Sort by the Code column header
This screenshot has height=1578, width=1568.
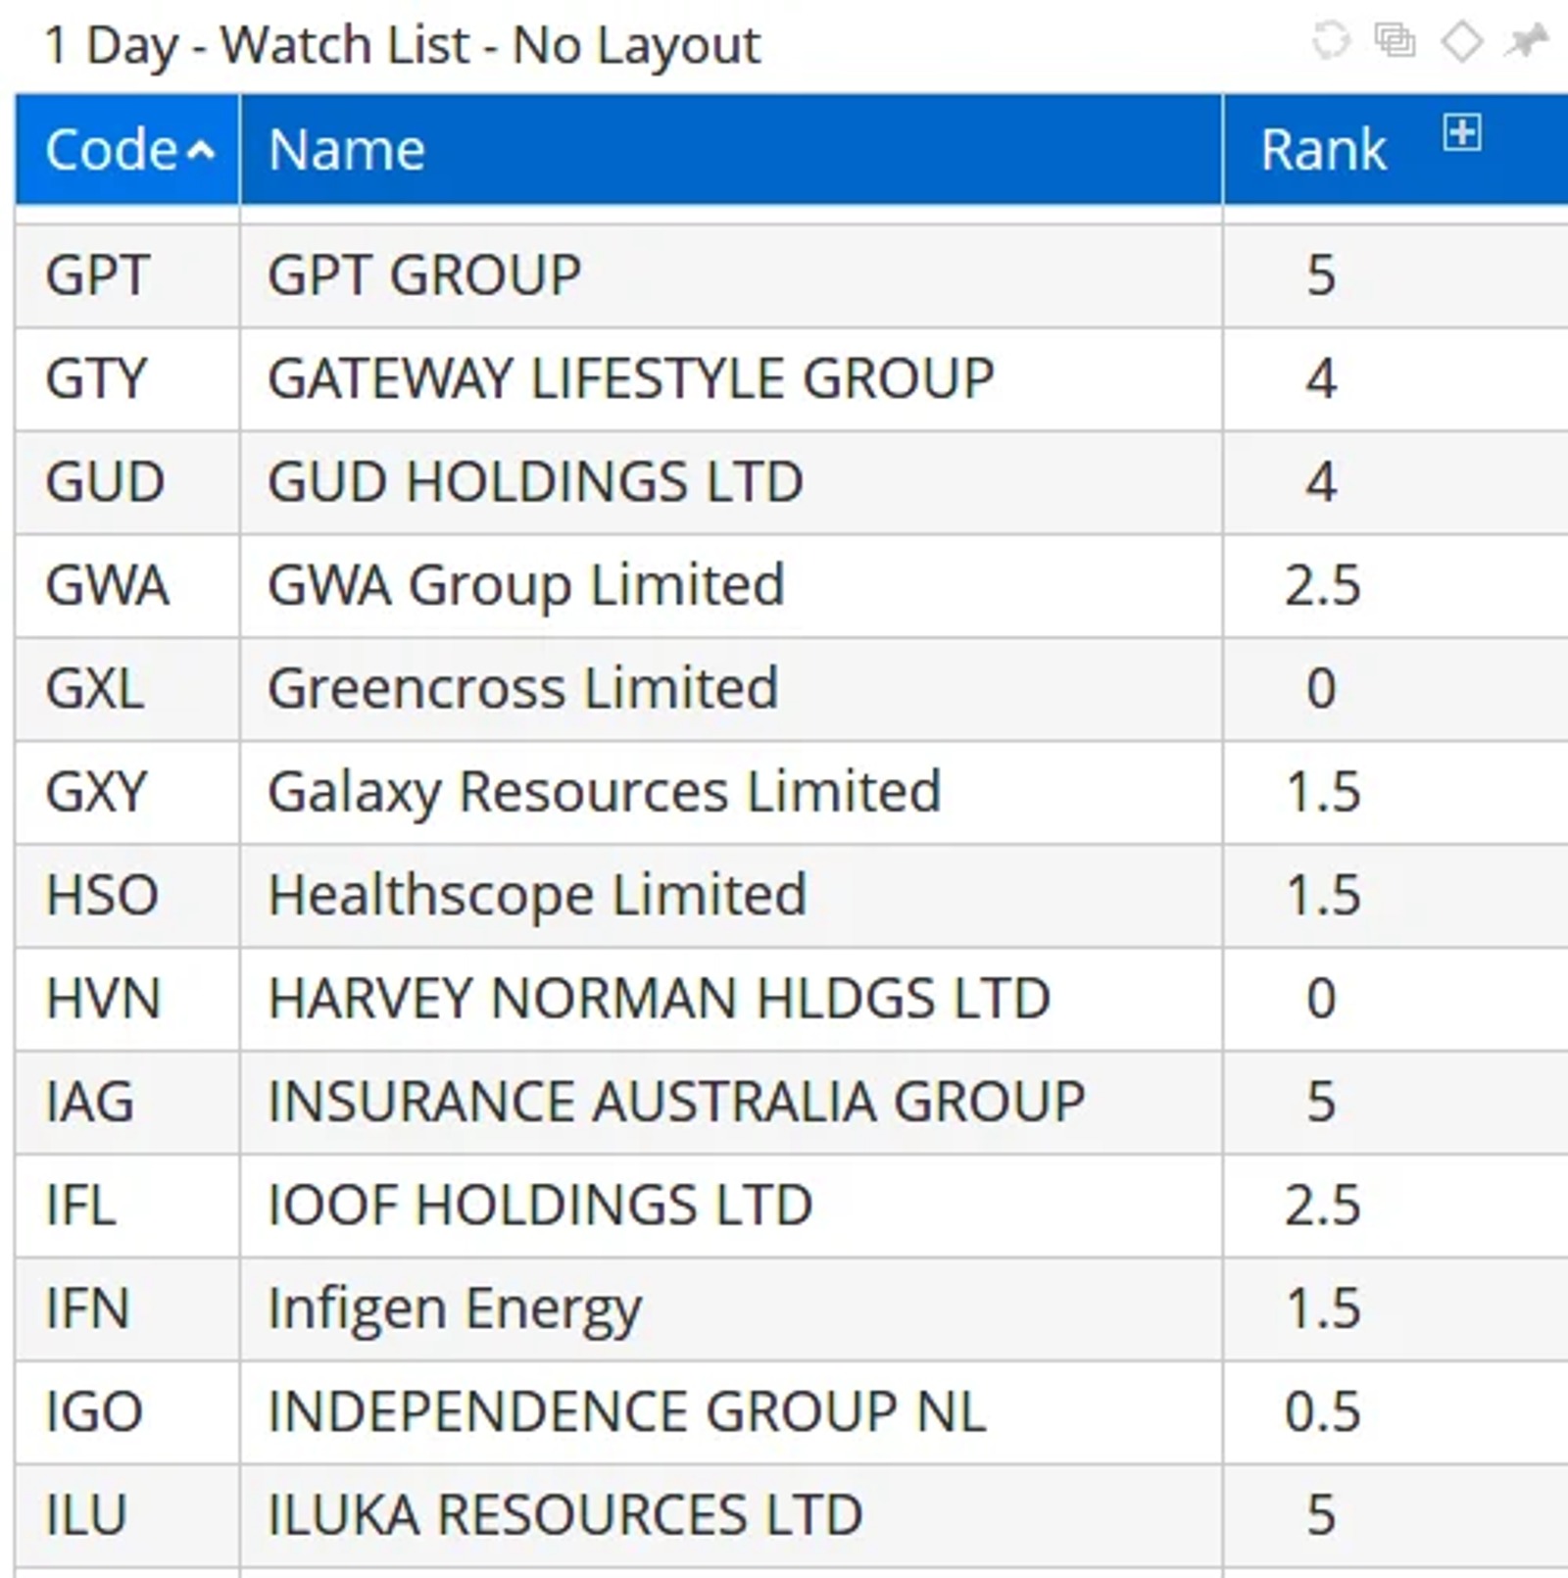(127, 150)
